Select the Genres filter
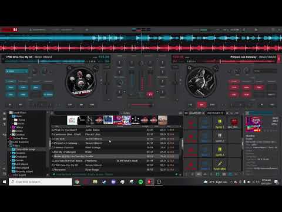Viewport: 282px width, 212px height. tap(18, 160)
